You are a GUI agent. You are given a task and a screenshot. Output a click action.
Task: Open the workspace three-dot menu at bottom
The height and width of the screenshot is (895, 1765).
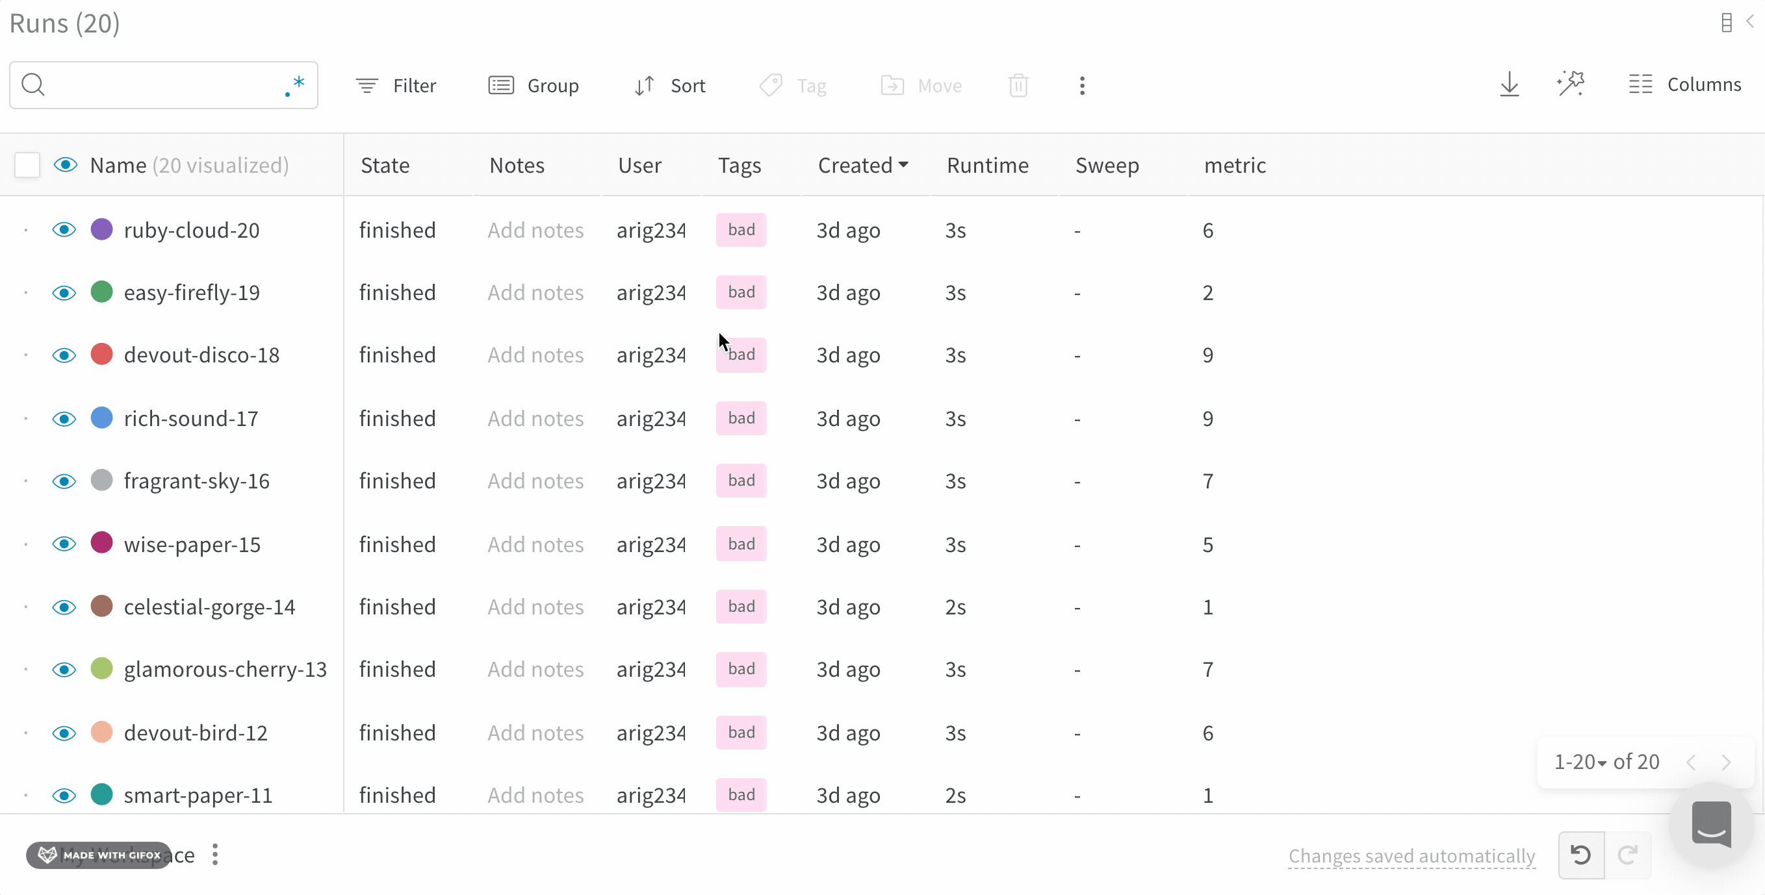click(214, 855)
